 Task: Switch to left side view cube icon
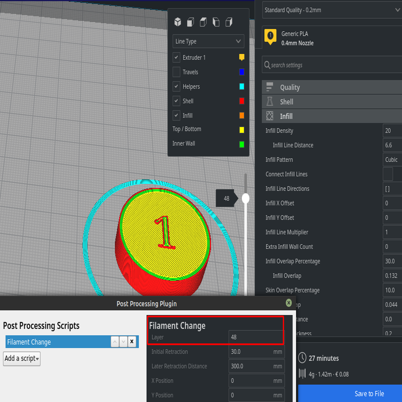[216, 22]
